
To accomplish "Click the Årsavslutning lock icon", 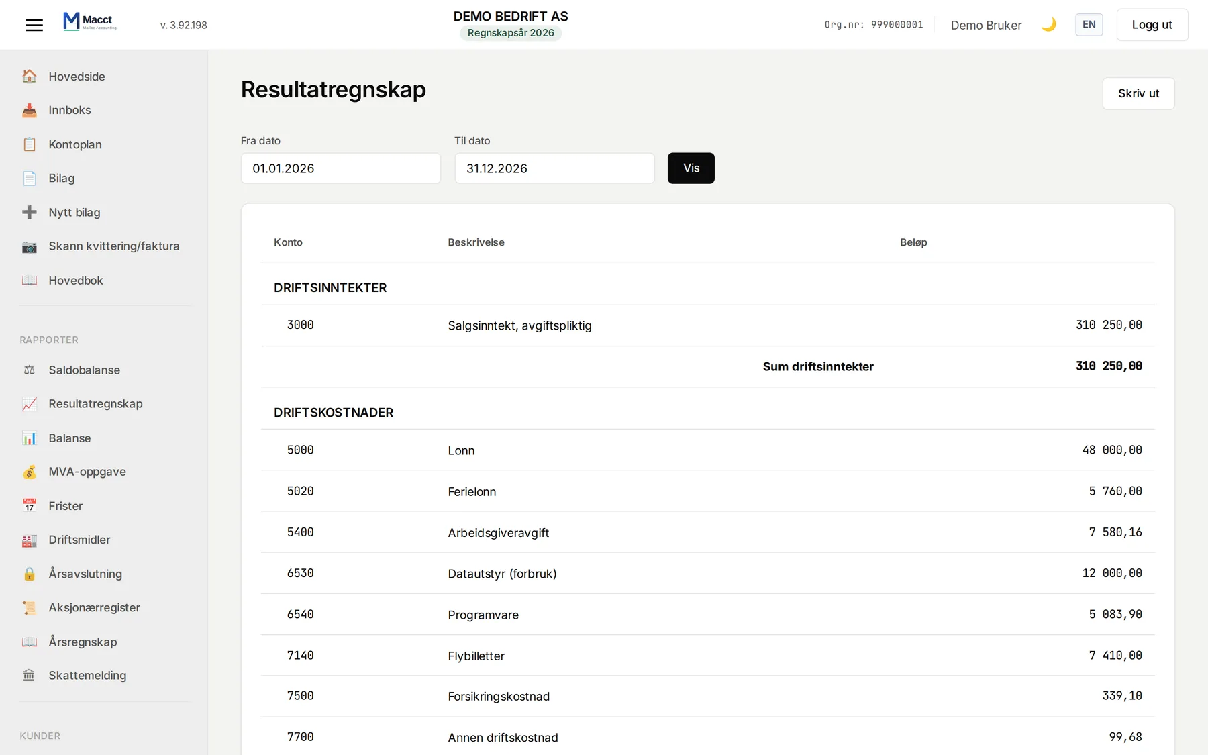I will click(30, 574).
